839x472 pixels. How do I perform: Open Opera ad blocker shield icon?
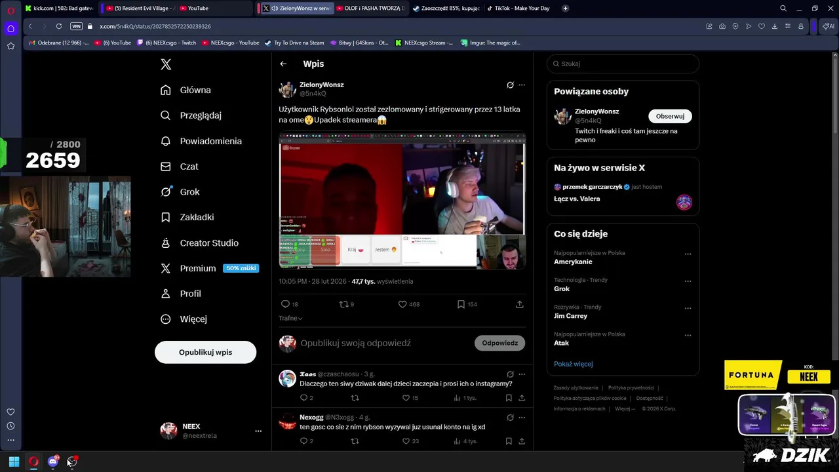tap(735, 26)
